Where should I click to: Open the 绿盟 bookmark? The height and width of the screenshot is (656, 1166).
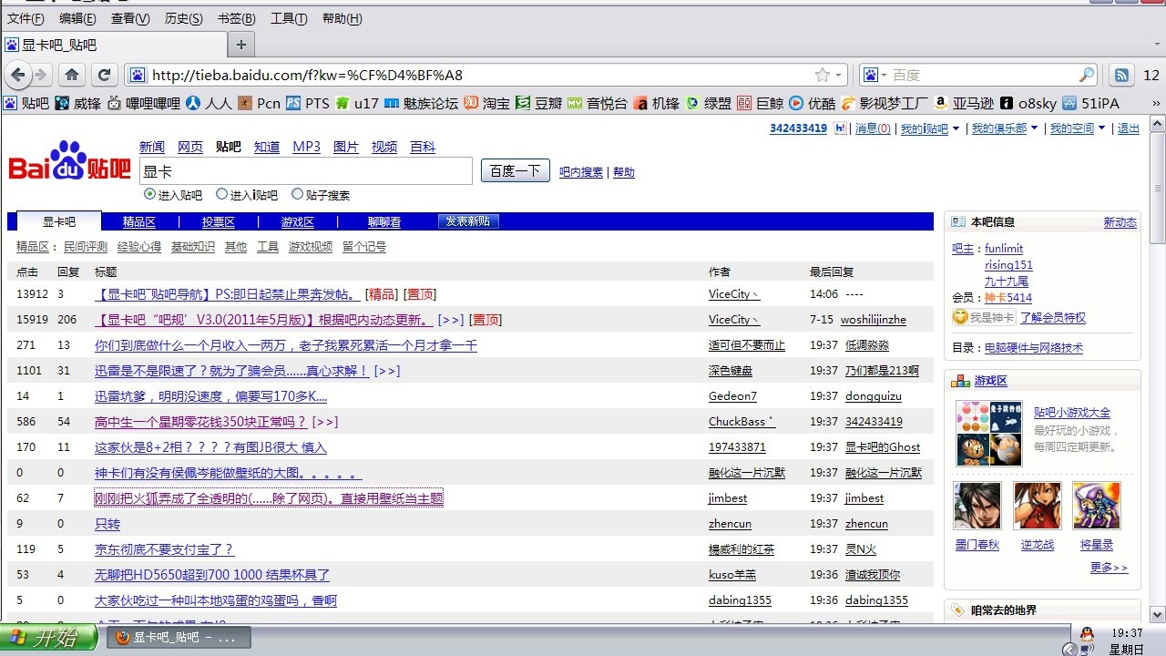(709, 103)
